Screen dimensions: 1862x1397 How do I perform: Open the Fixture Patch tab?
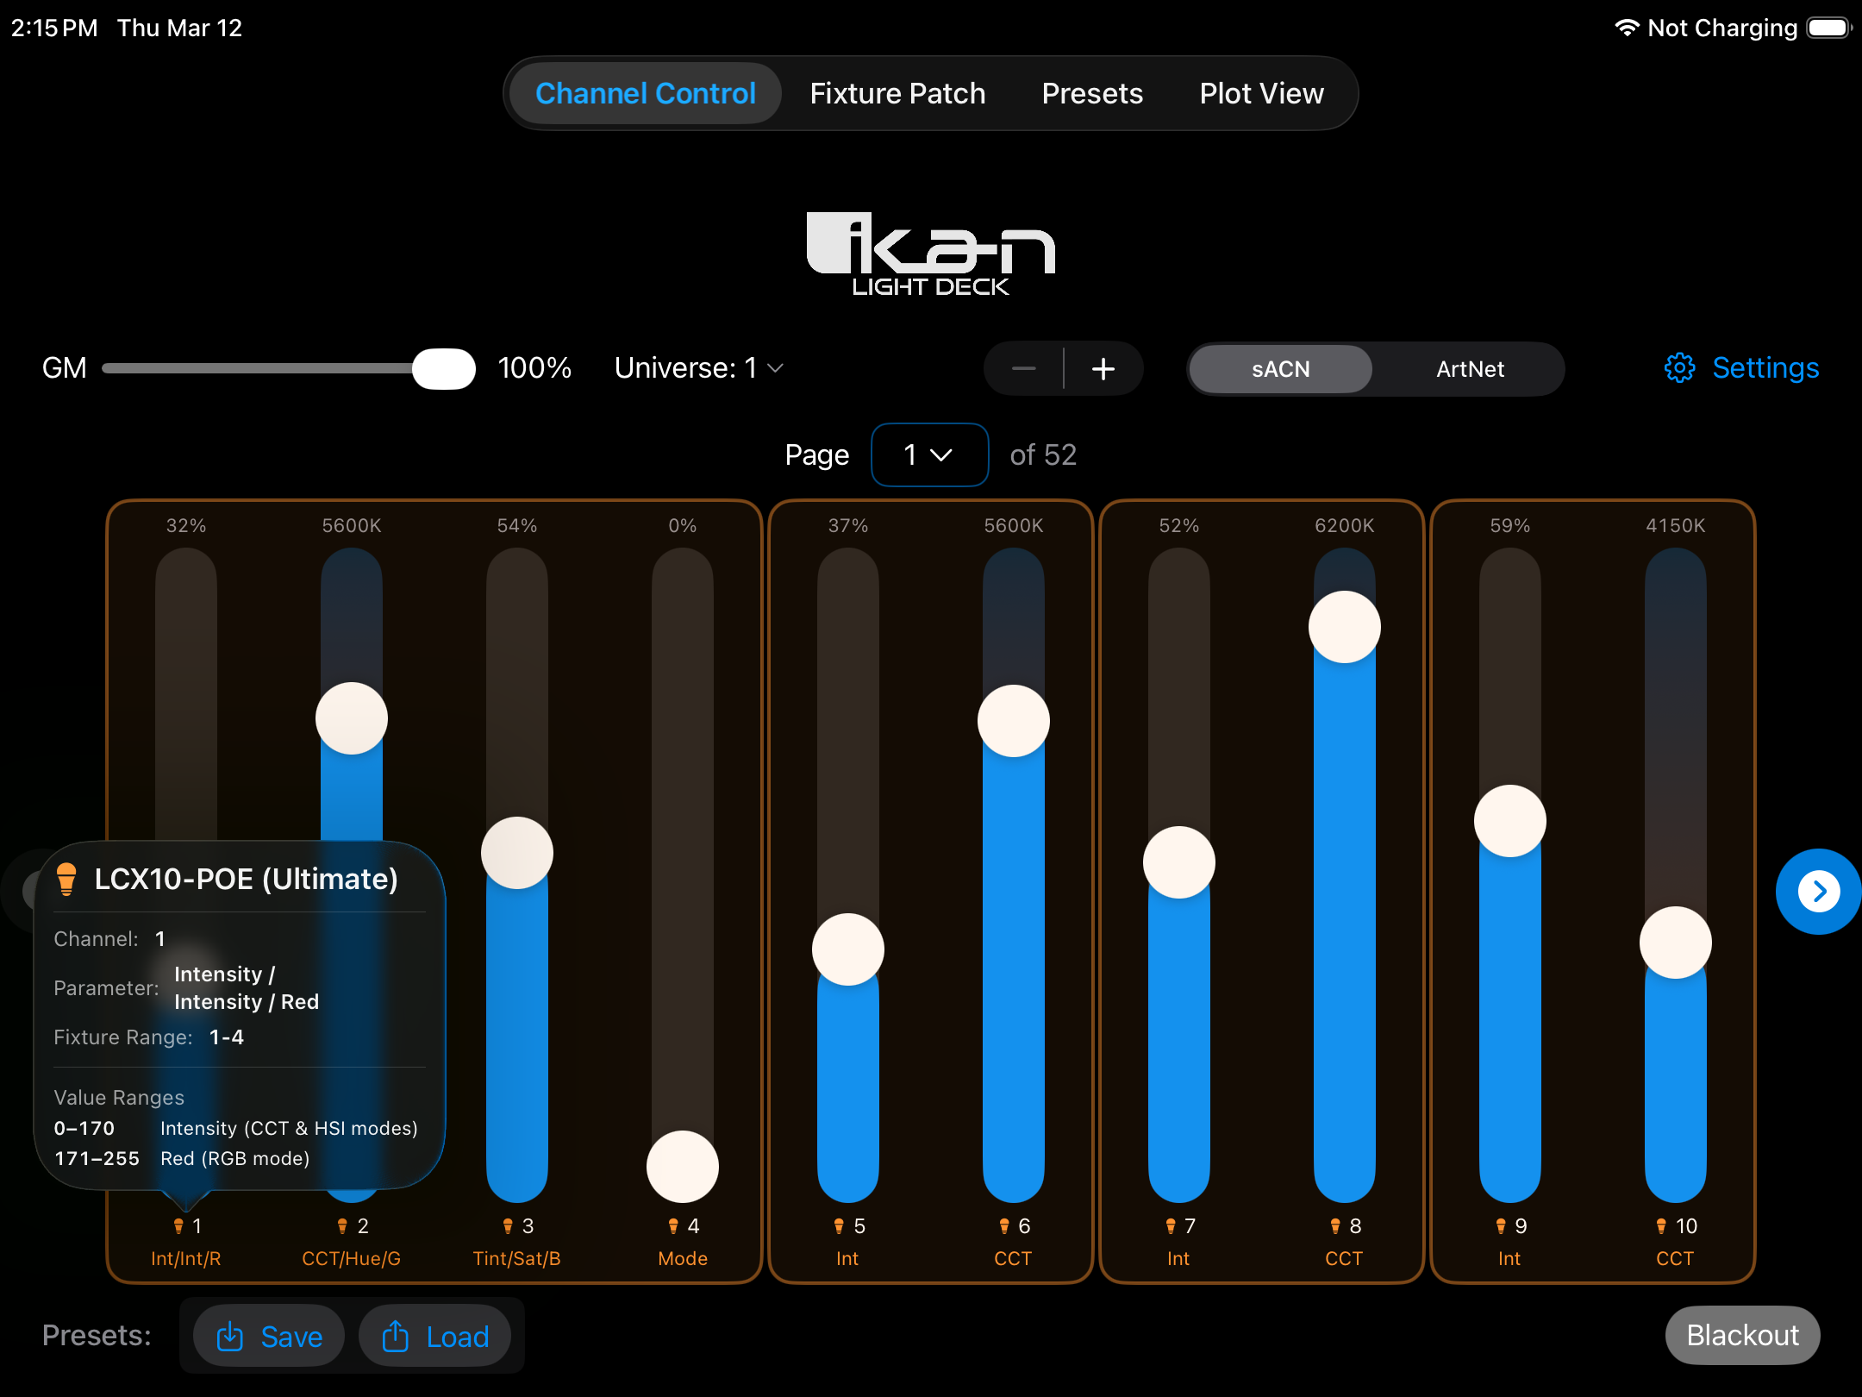pos(897,93)
